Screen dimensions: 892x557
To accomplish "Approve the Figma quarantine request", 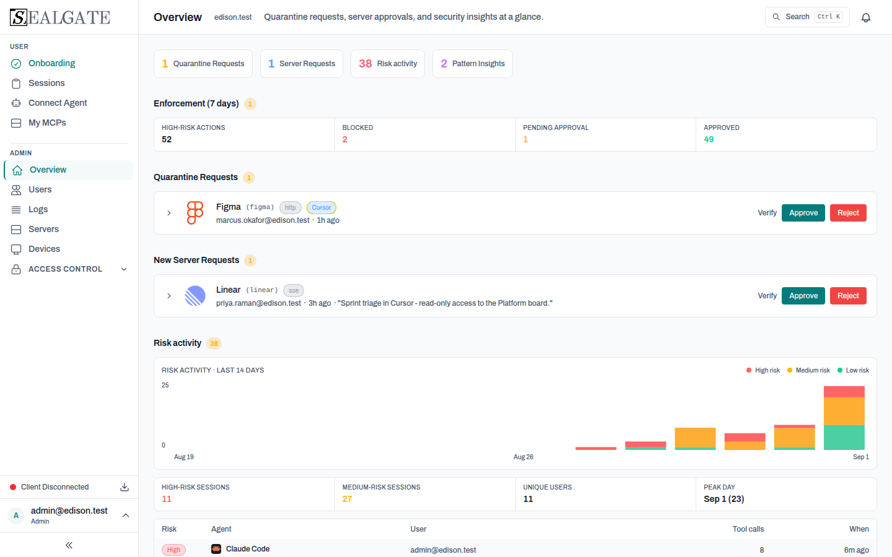I will pos(803,213).
